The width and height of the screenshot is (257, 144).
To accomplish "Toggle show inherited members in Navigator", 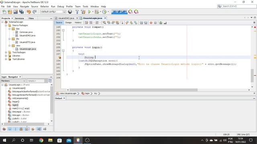I will point(4,129).
